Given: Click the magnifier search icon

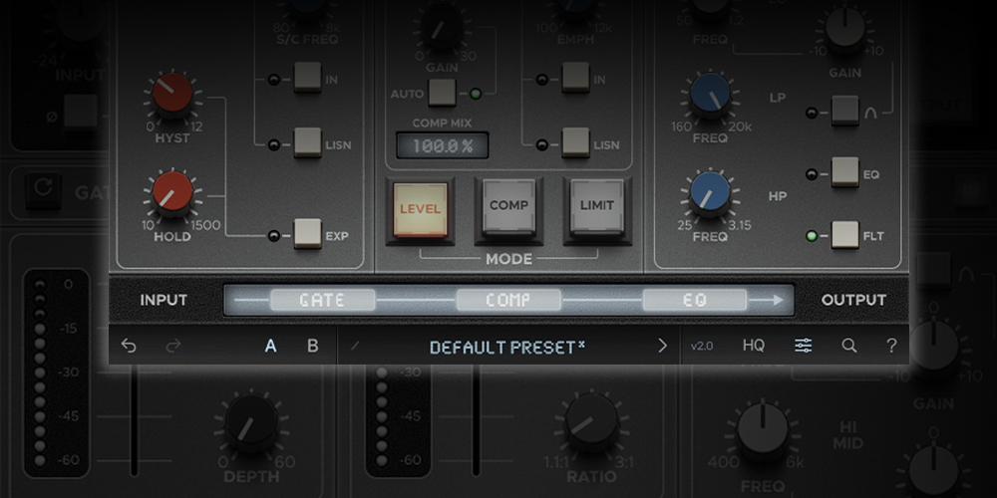Looking at the screenshot, I should point(848,346).
